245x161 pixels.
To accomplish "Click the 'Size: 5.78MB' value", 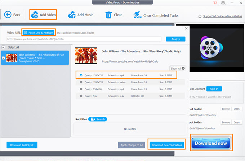I will point(166,75).
